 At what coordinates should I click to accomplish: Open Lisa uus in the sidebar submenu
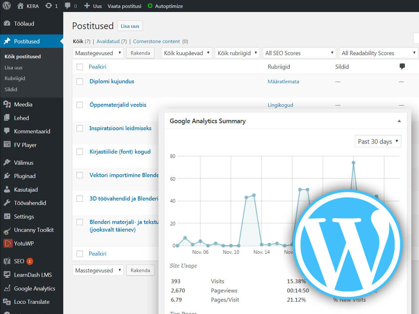(14, 68)
